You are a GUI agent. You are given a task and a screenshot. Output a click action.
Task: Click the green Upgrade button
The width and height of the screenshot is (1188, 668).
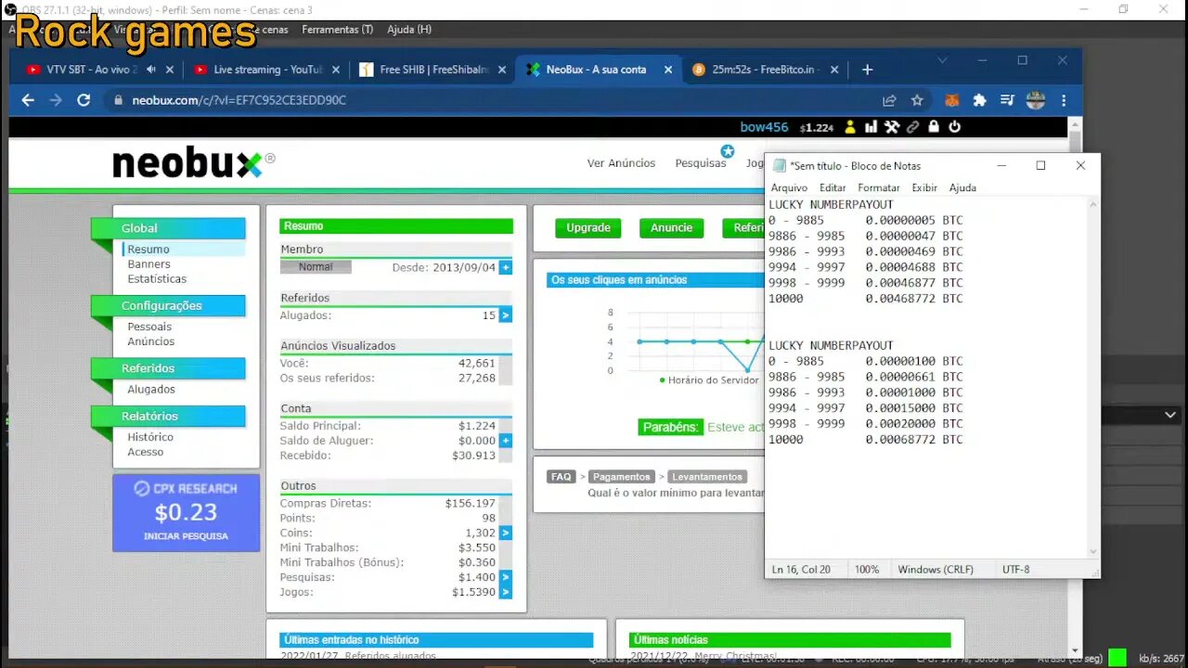tap(588, 228)
